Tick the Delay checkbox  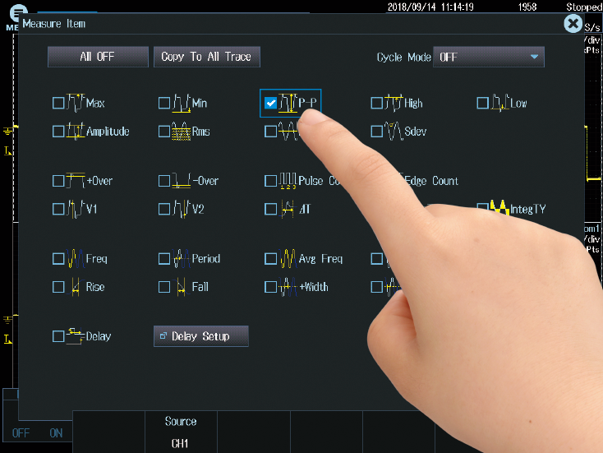58,336
